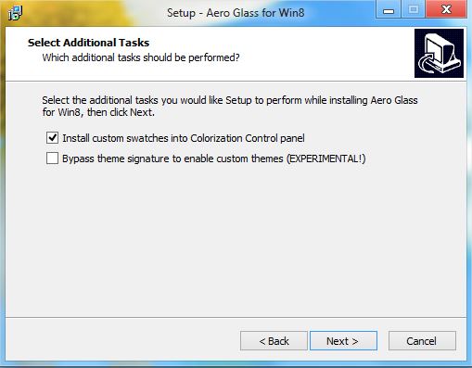Click the installer computer graphic in the header
This screenshot has height=368, width=472.
439,53
